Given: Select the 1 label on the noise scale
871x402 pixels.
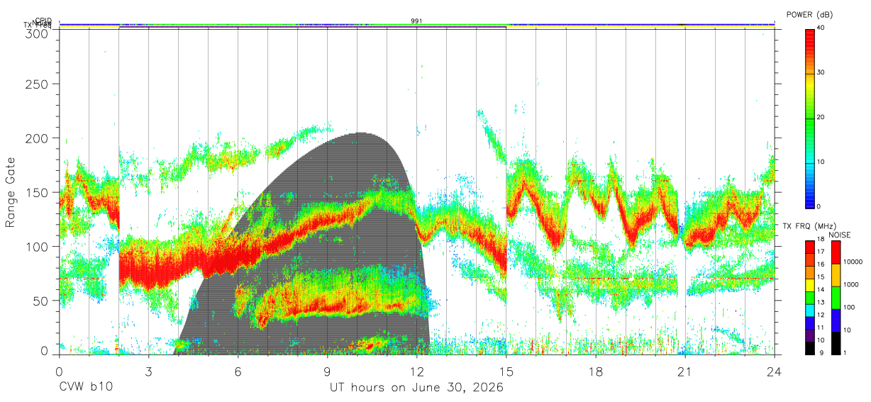Looking at the screenshot, I should click(x=846, y=352).
